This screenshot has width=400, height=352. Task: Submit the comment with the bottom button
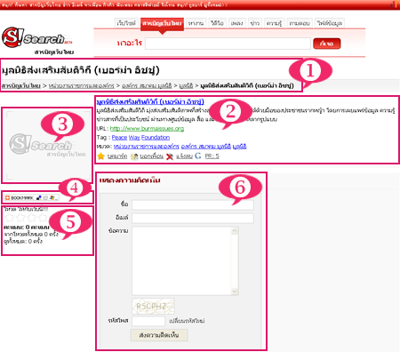click(159, 335)
